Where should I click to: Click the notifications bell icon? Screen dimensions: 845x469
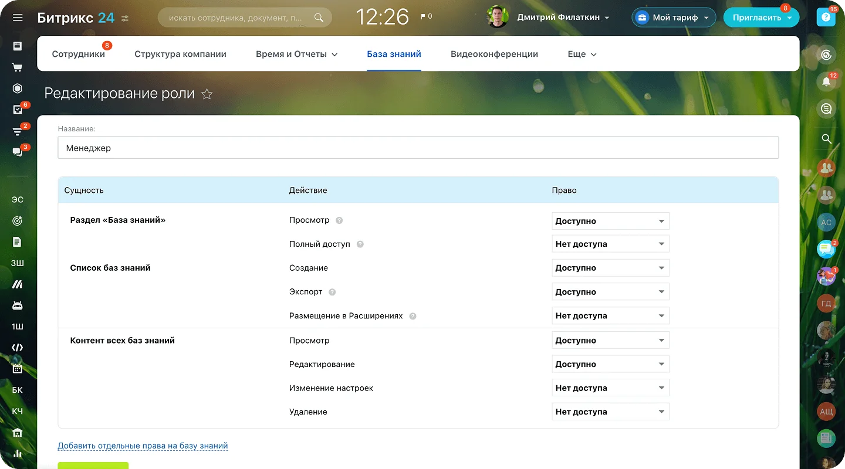coord(826,81)
